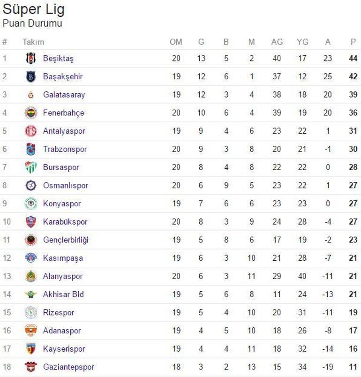Click the Gaziantepspor club crest

click(30, 367)
